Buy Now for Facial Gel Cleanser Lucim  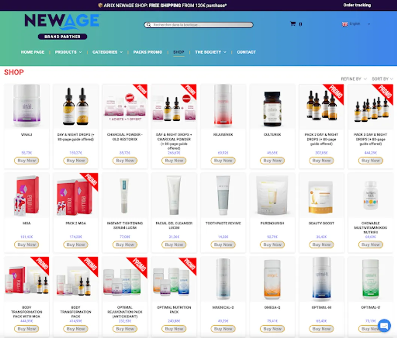click(174, 244)
